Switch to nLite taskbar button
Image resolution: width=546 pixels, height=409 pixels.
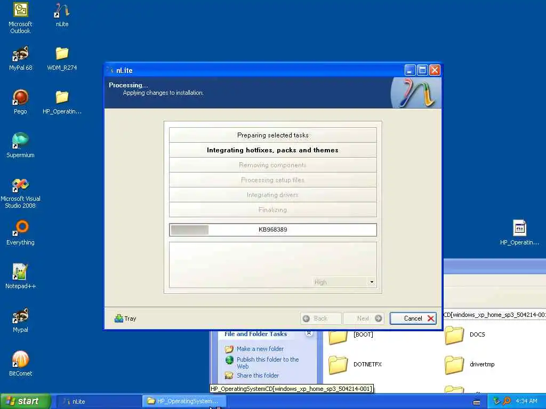point(99,402)
